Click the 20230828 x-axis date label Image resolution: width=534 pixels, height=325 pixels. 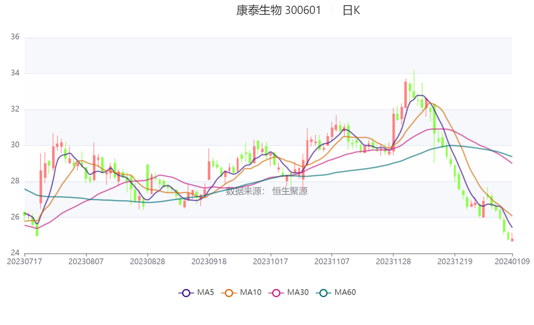pos(147,262)
